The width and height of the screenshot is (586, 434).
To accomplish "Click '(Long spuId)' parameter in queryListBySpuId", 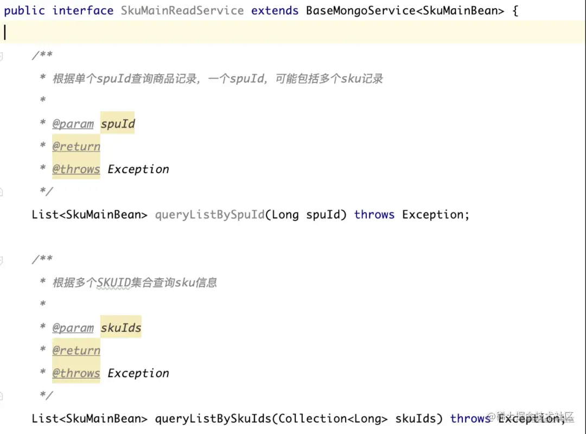I will [305, 215].
